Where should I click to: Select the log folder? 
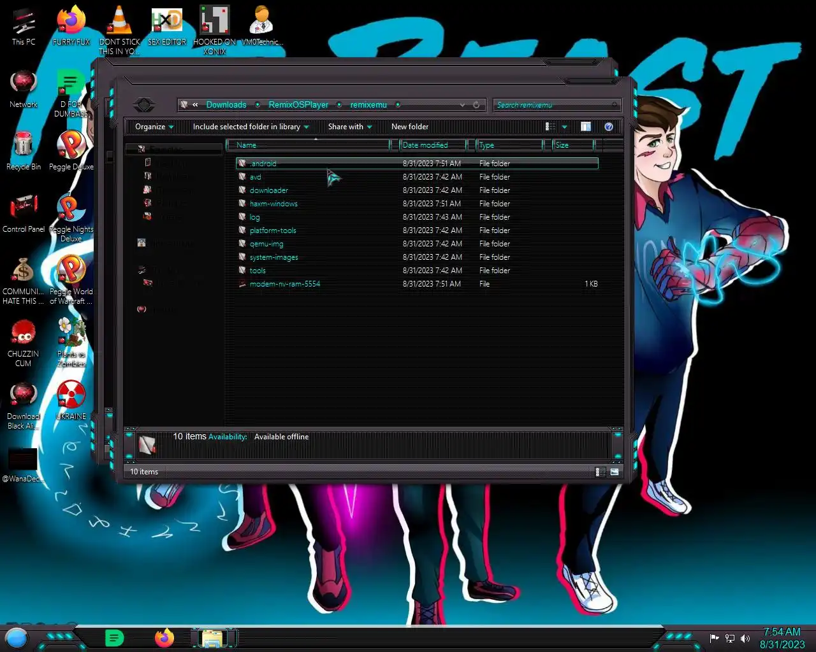click(417, 217)
